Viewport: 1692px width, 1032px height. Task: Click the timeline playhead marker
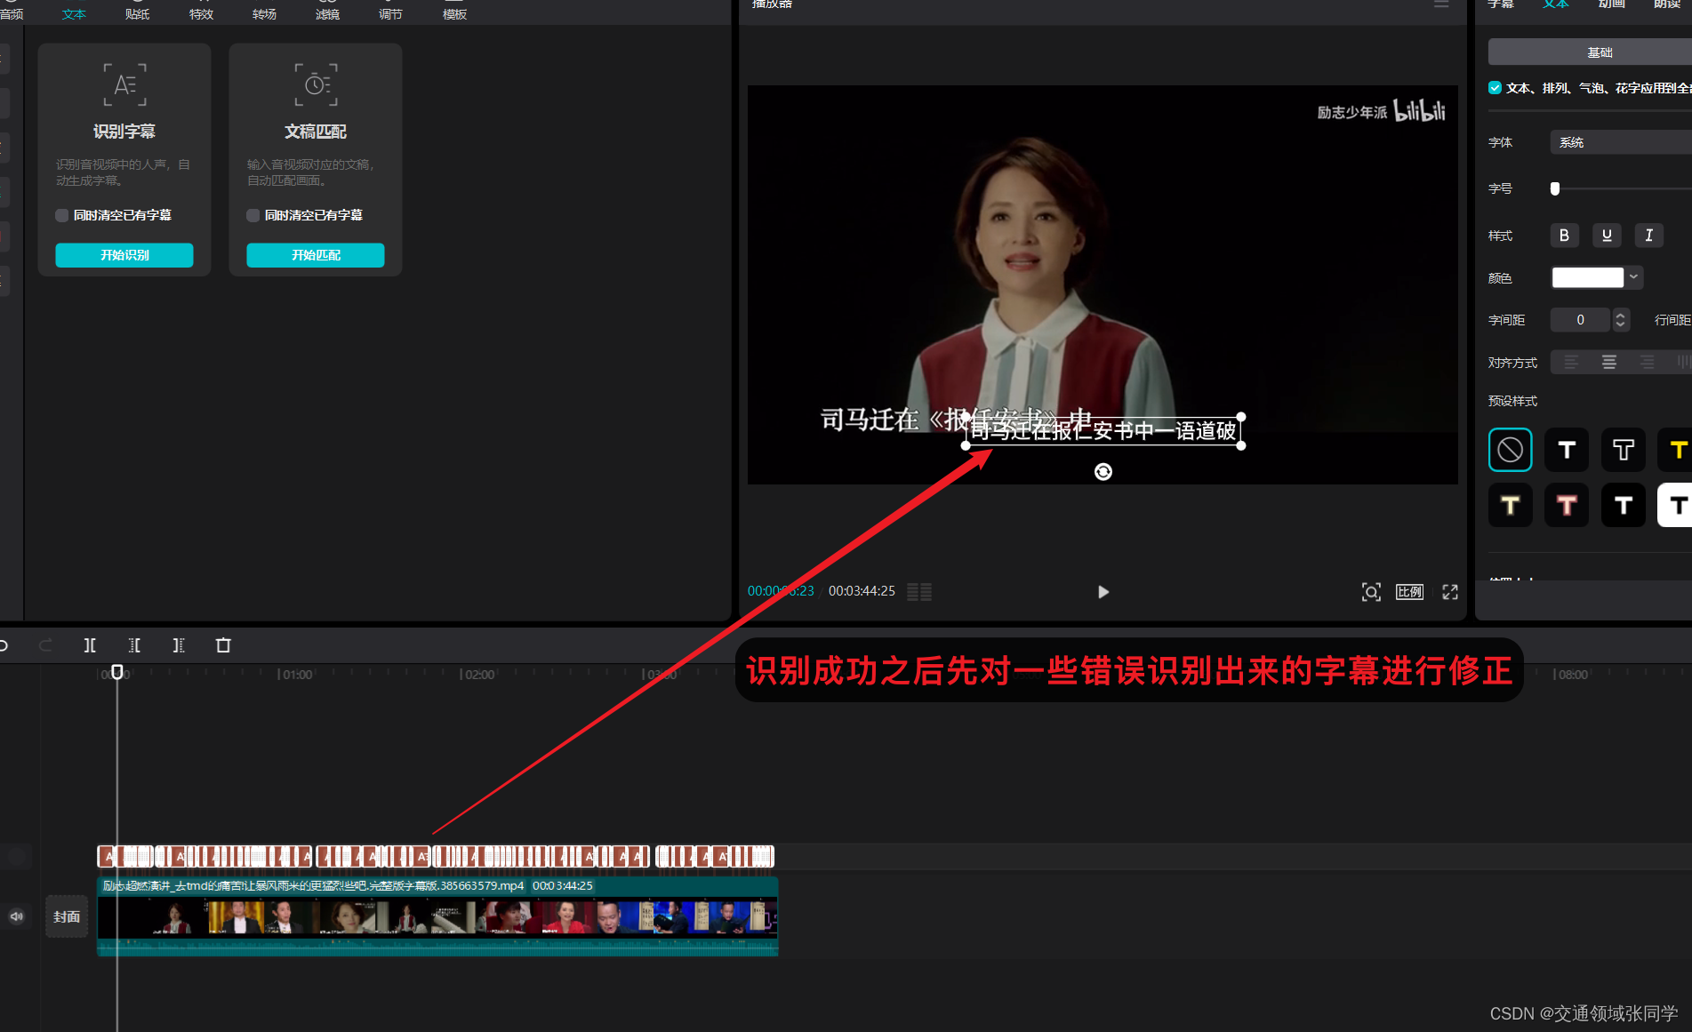(117, 672)
